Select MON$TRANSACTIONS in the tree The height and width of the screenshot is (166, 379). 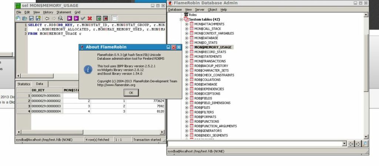pyautogui.click(x=210, y=61)
